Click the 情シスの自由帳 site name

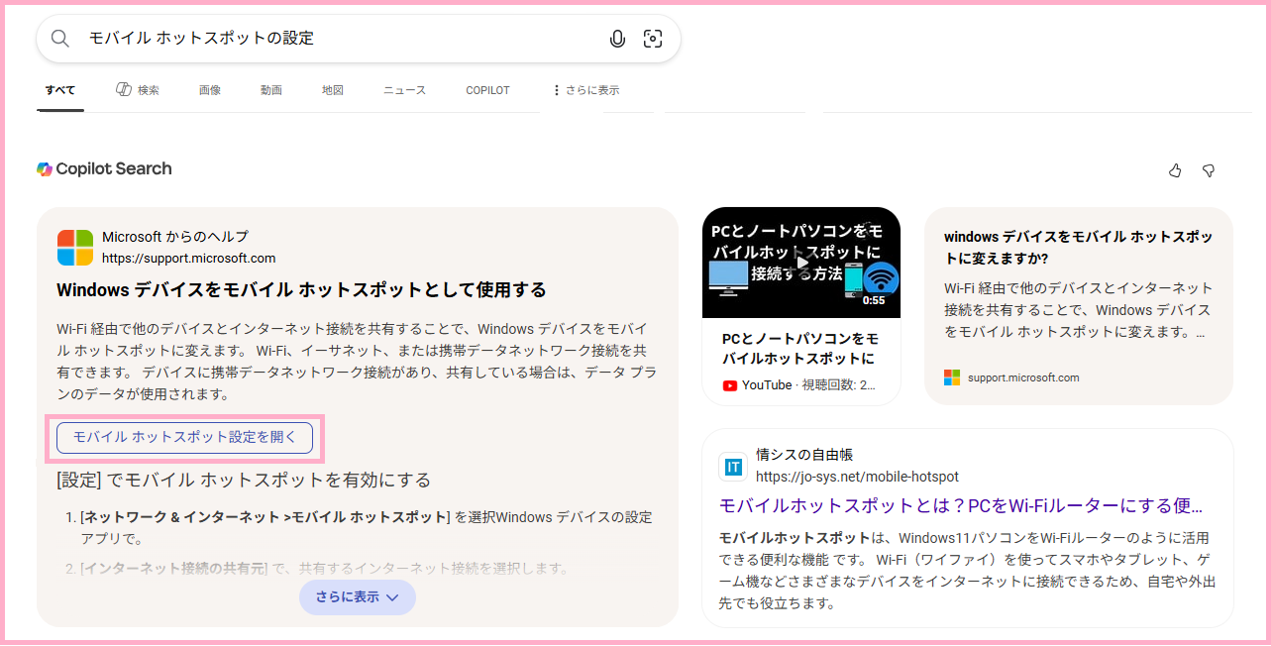pyautogui.click(x=804, y=455)
